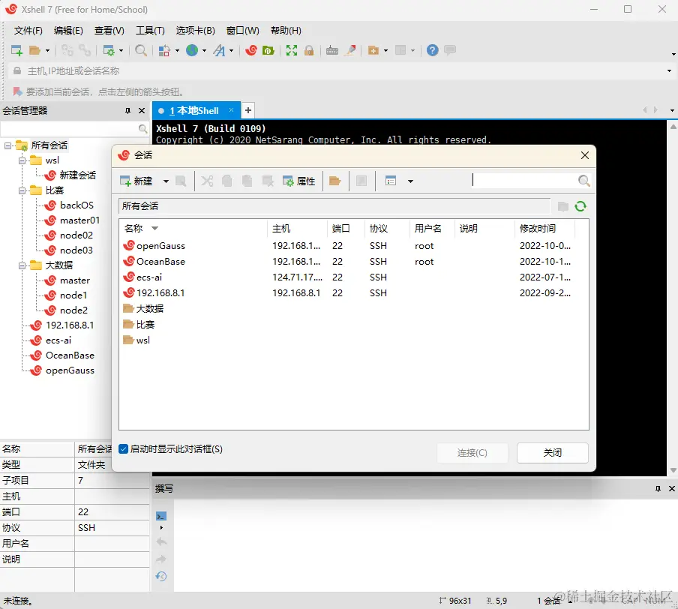Click the host address input field

tap(343, 71)
